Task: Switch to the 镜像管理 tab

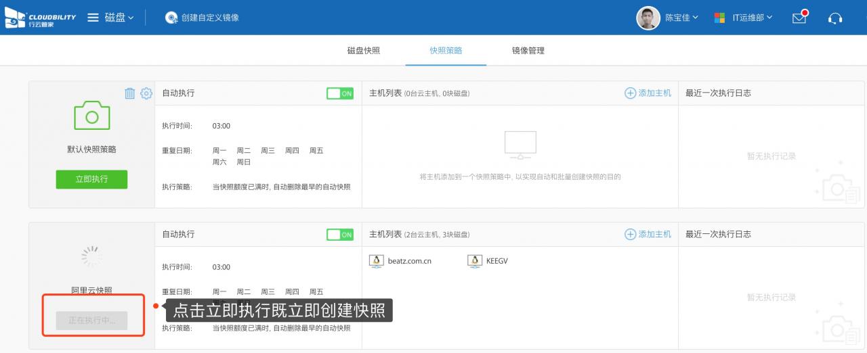Action: point(528,51)
